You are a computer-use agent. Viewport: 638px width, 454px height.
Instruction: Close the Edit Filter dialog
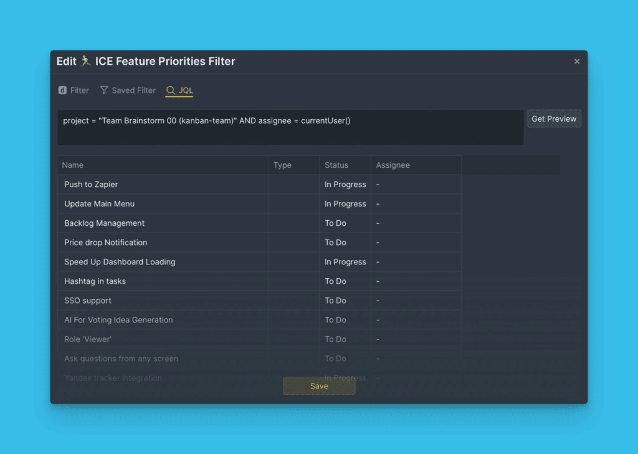(x=576, y=61)
